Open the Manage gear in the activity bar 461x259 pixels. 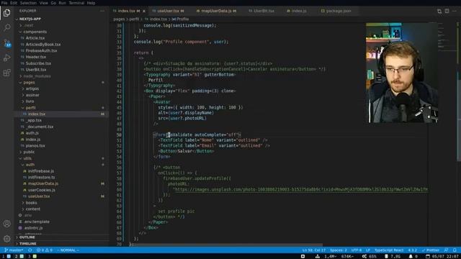pyautogui.click(x=6, y=238)
